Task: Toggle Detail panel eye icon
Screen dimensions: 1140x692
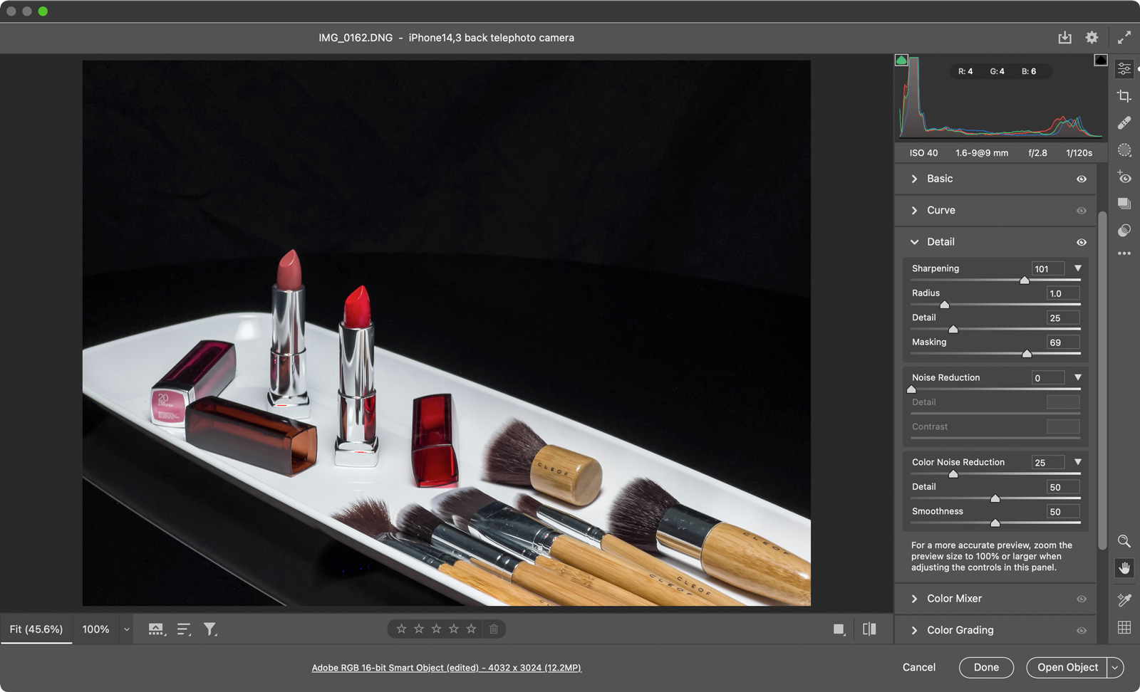Action: pos(1081,243)
